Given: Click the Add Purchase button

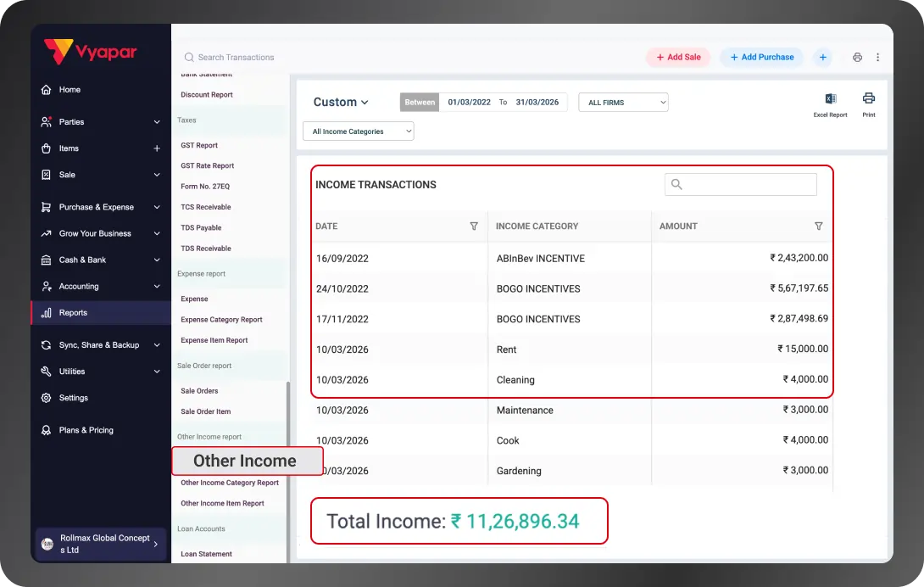Looking at the screenshot, I should pyautogui.click(x=761, y=57).
